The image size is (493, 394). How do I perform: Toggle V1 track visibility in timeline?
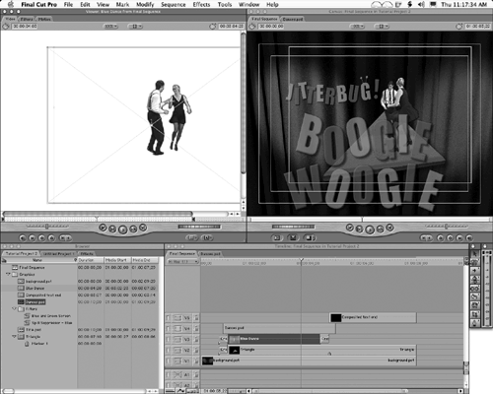click(169, 361)
